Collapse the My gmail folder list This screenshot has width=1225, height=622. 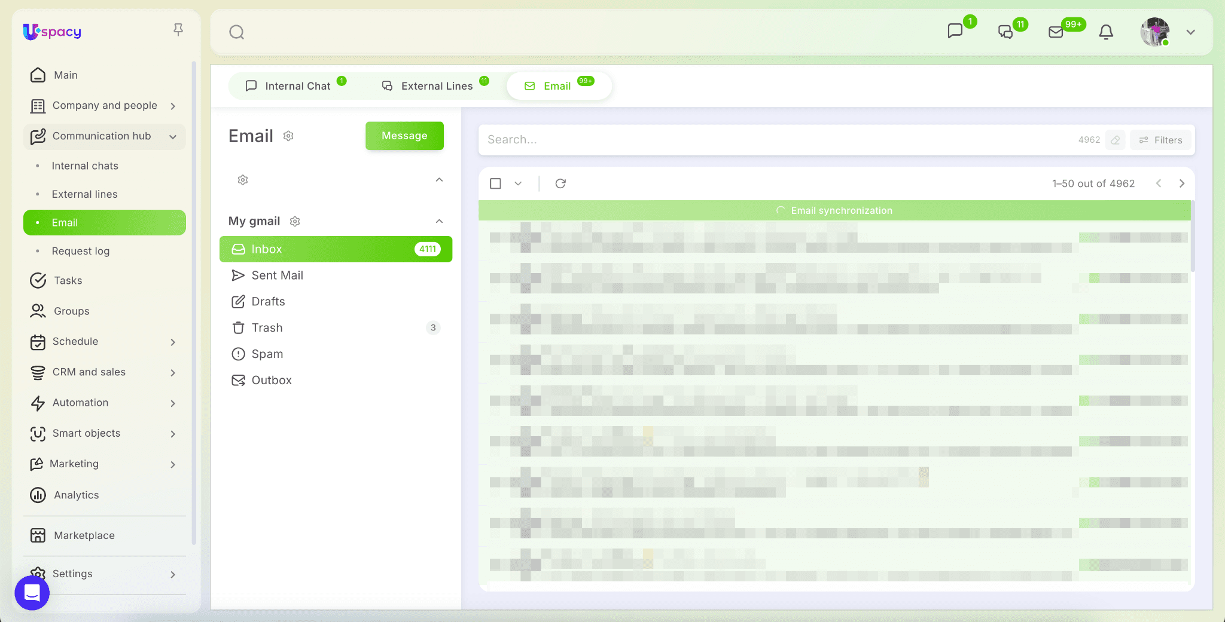coord(439,222)
